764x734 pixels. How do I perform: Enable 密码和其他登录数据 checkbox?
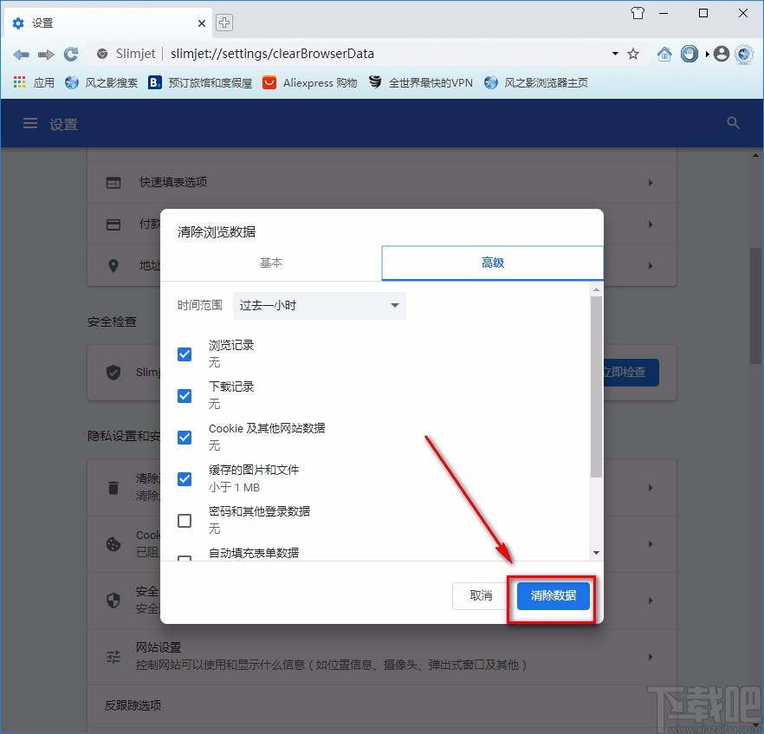pos(184,520)
